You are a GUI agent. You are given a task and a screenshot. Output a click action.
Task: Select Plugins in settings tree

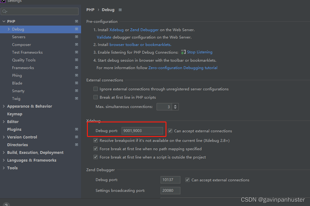(x=14, y=129)
